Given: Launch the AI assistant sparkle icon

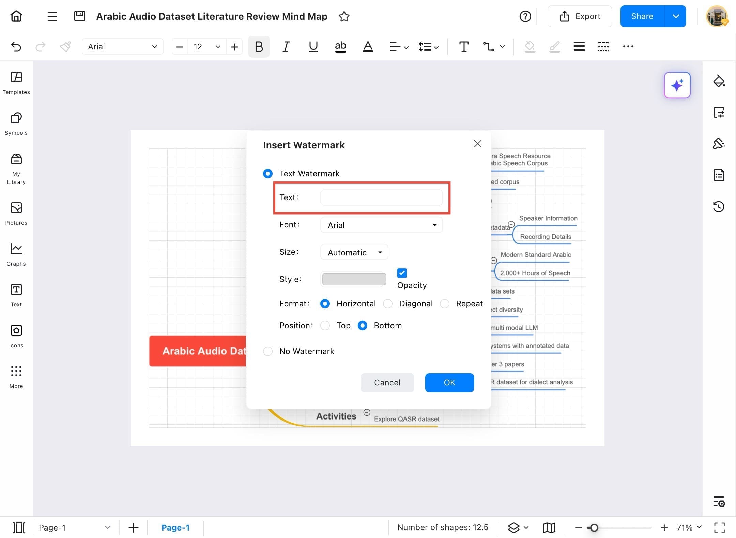Looking at the screenshot, I should pyautogui.click(x=677, y=85).
